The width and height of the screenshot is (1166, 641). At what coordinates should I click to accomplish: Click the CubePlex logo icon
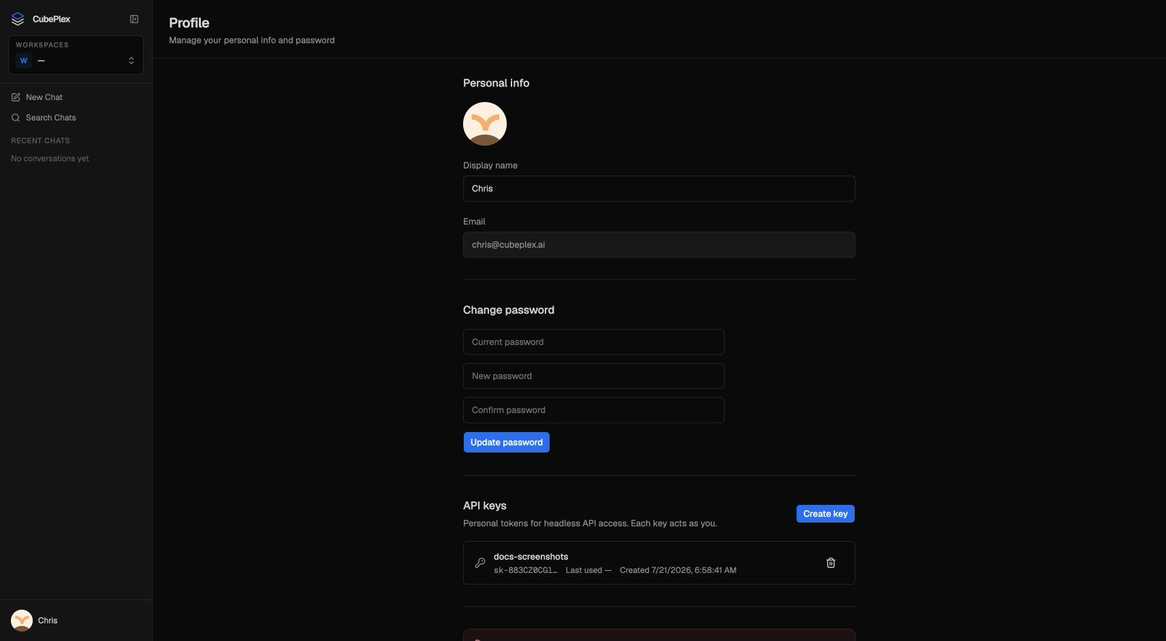18,19
